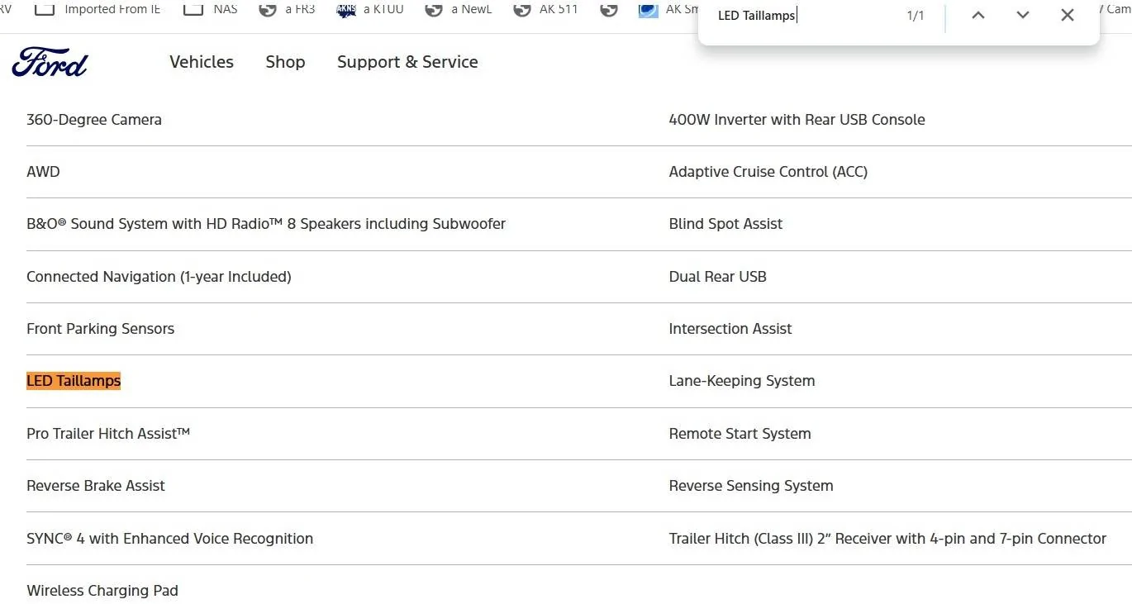Open the Shop menu

(x=285, y=62)
